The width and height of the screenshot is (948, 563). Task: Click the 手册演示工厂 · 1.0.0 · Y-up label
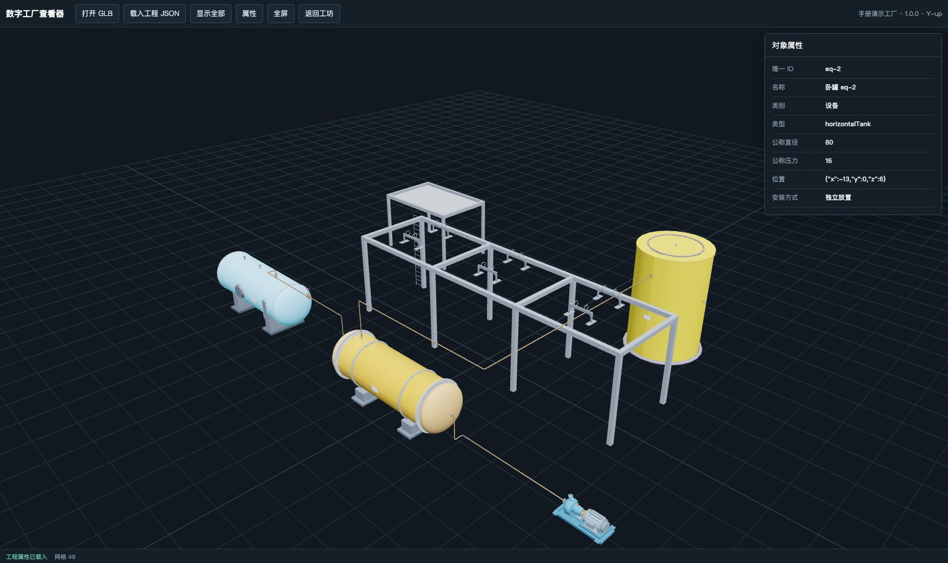coord(900,14)
